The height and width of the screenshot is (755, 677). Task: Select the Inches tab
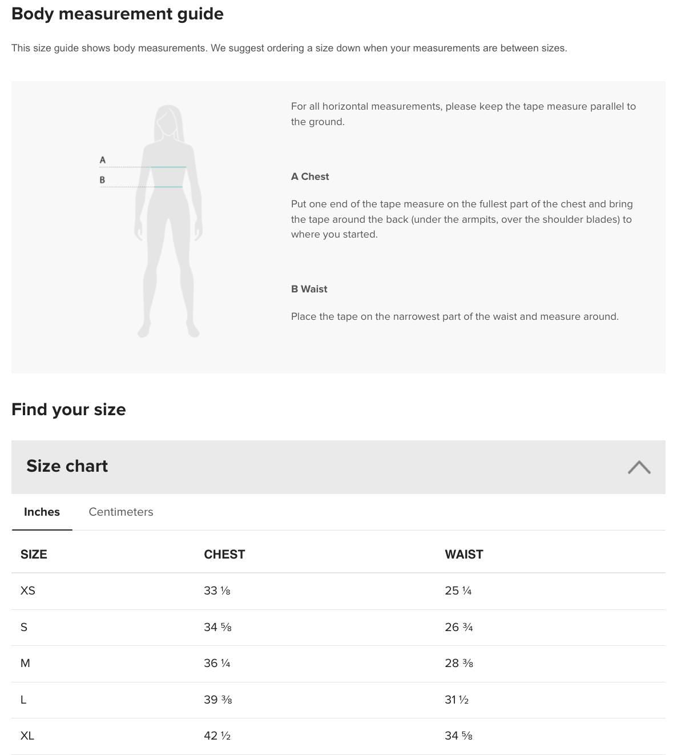pos(42,512)
